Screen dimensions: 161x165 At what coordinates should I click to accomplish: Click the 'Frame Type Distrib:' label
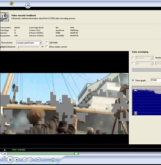[x=36, y=28]
